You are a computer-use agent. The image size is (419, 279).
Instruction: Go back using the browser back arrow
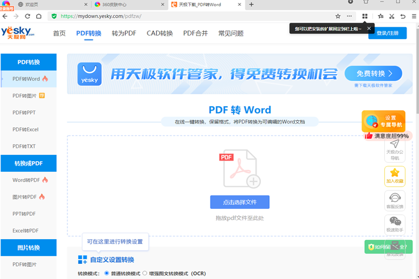pos(5,16)
